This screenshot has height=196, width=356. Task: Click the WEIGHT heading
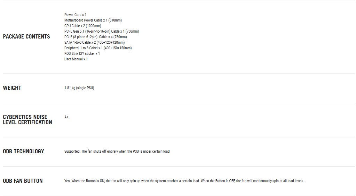click(x=12, y=88)
